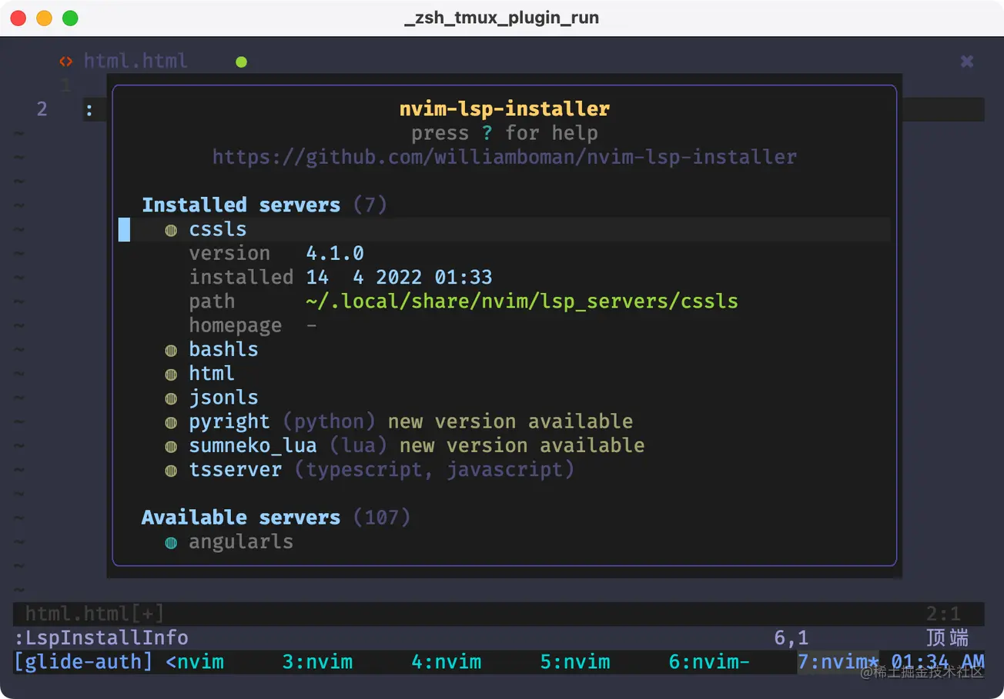1004x699 pixels.
Task: Click pyright's new version available notice
Action: point(510,421)
